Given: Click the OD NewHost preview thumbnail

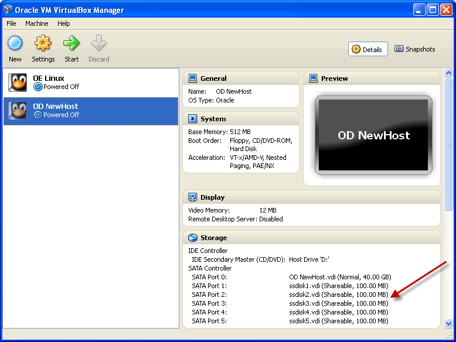Looking at the screenshot, I should click(x=373, y=135).
